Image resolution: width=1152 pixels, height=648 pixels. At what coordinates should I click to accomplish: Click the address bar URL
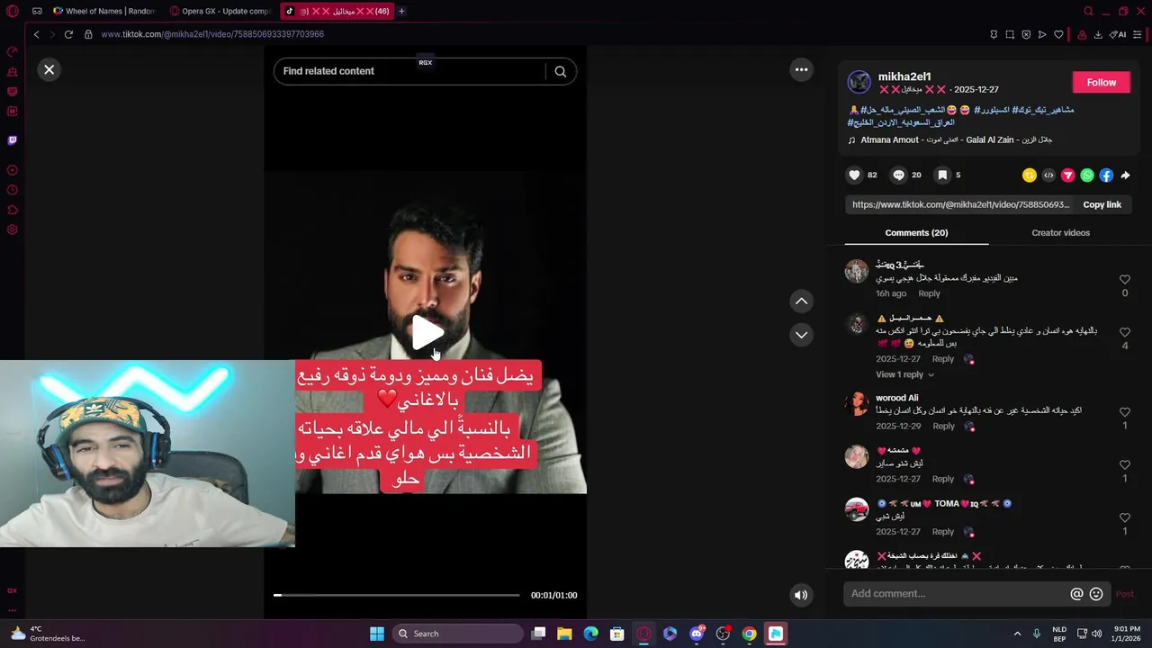212,34
